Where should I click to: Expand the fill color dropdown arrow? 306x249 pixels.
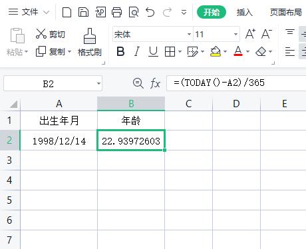click(226, 52)
